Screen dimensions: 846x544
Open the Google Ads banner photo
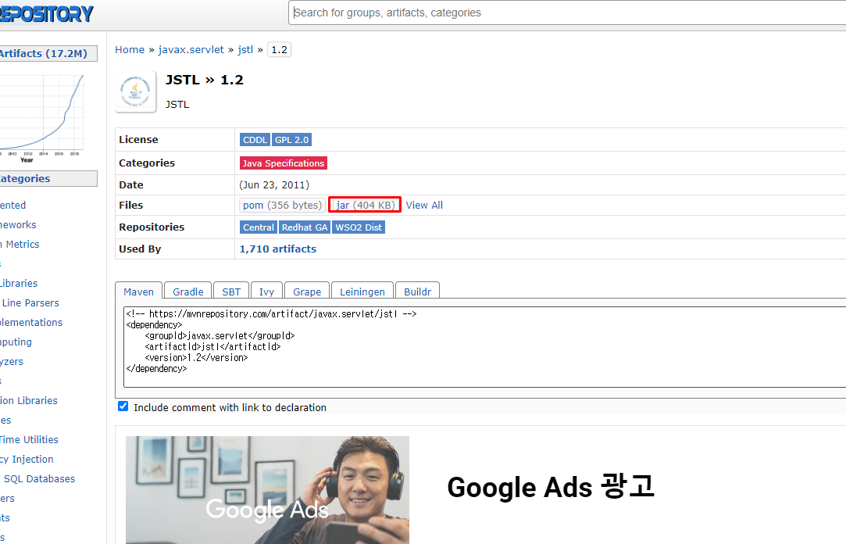(x=267, y=489)
